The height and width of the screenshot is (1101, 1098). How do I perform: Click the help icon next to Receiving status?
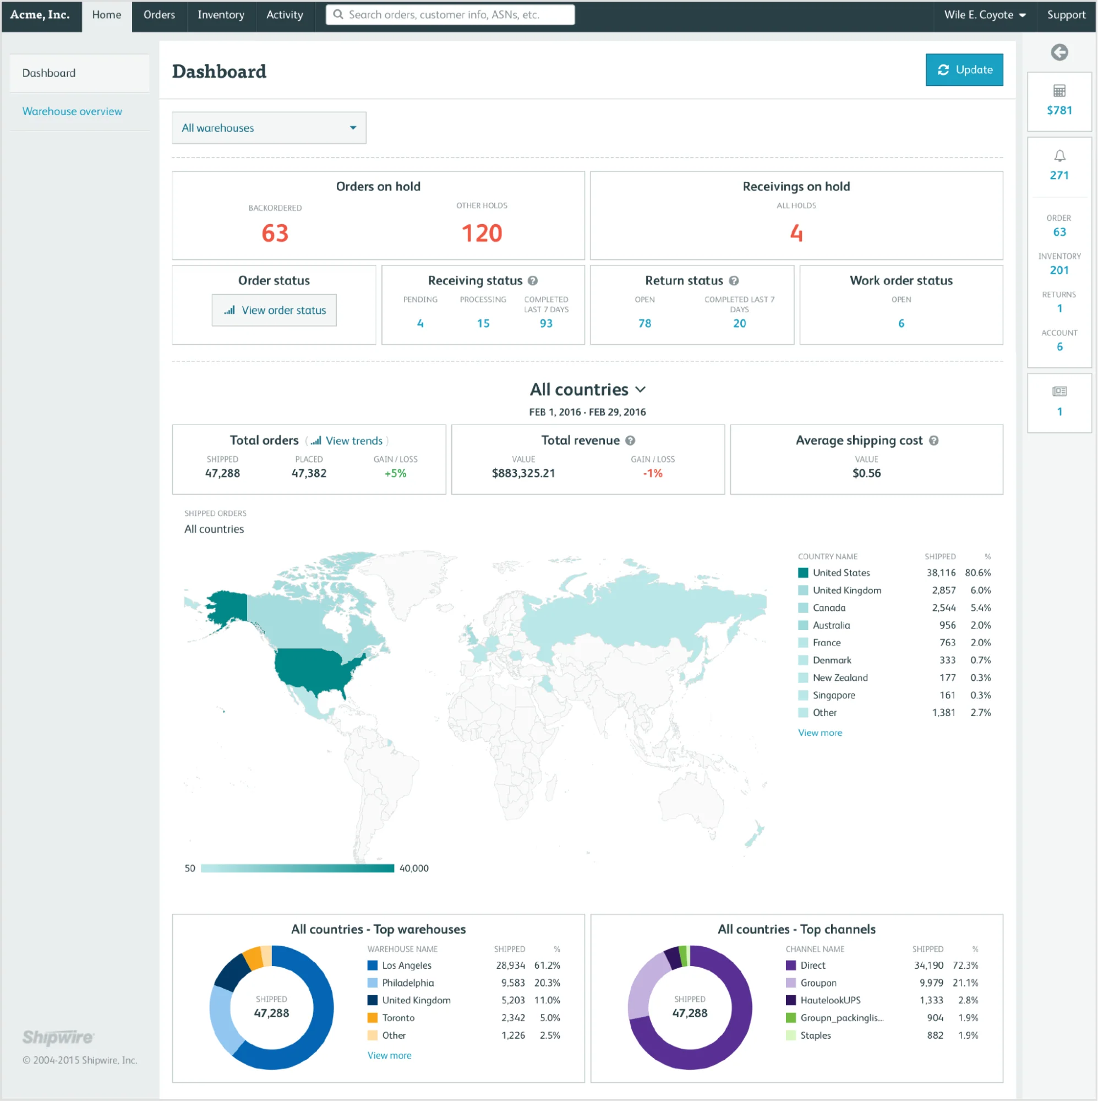coord(533,280)
